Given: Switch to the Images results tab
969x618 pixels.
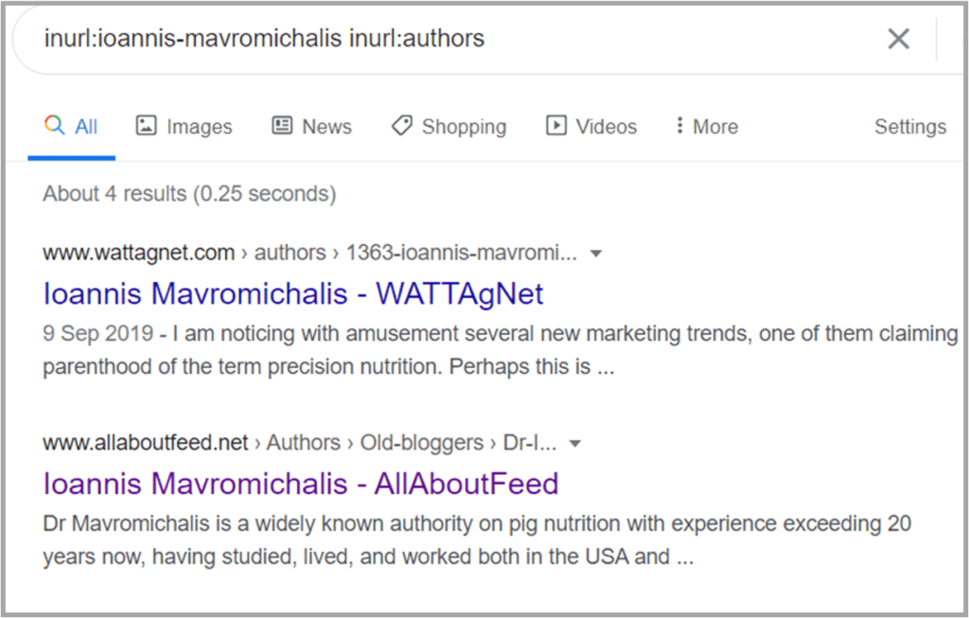Looking at the screenshot, I should pos(185,126).
